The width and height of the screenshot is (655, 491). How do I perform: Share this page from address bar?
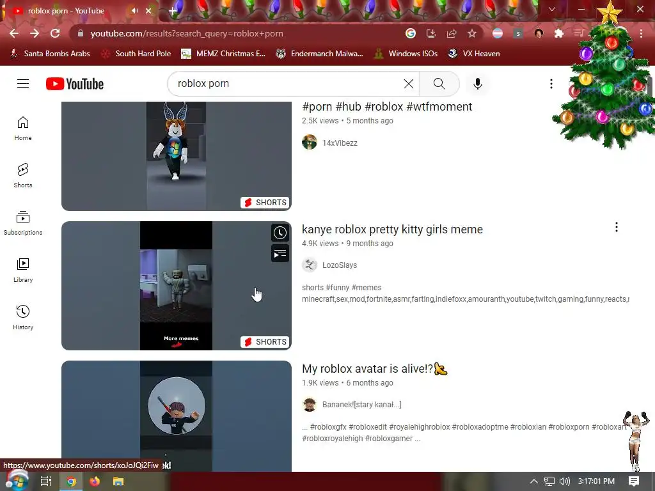tap(452, 33)
